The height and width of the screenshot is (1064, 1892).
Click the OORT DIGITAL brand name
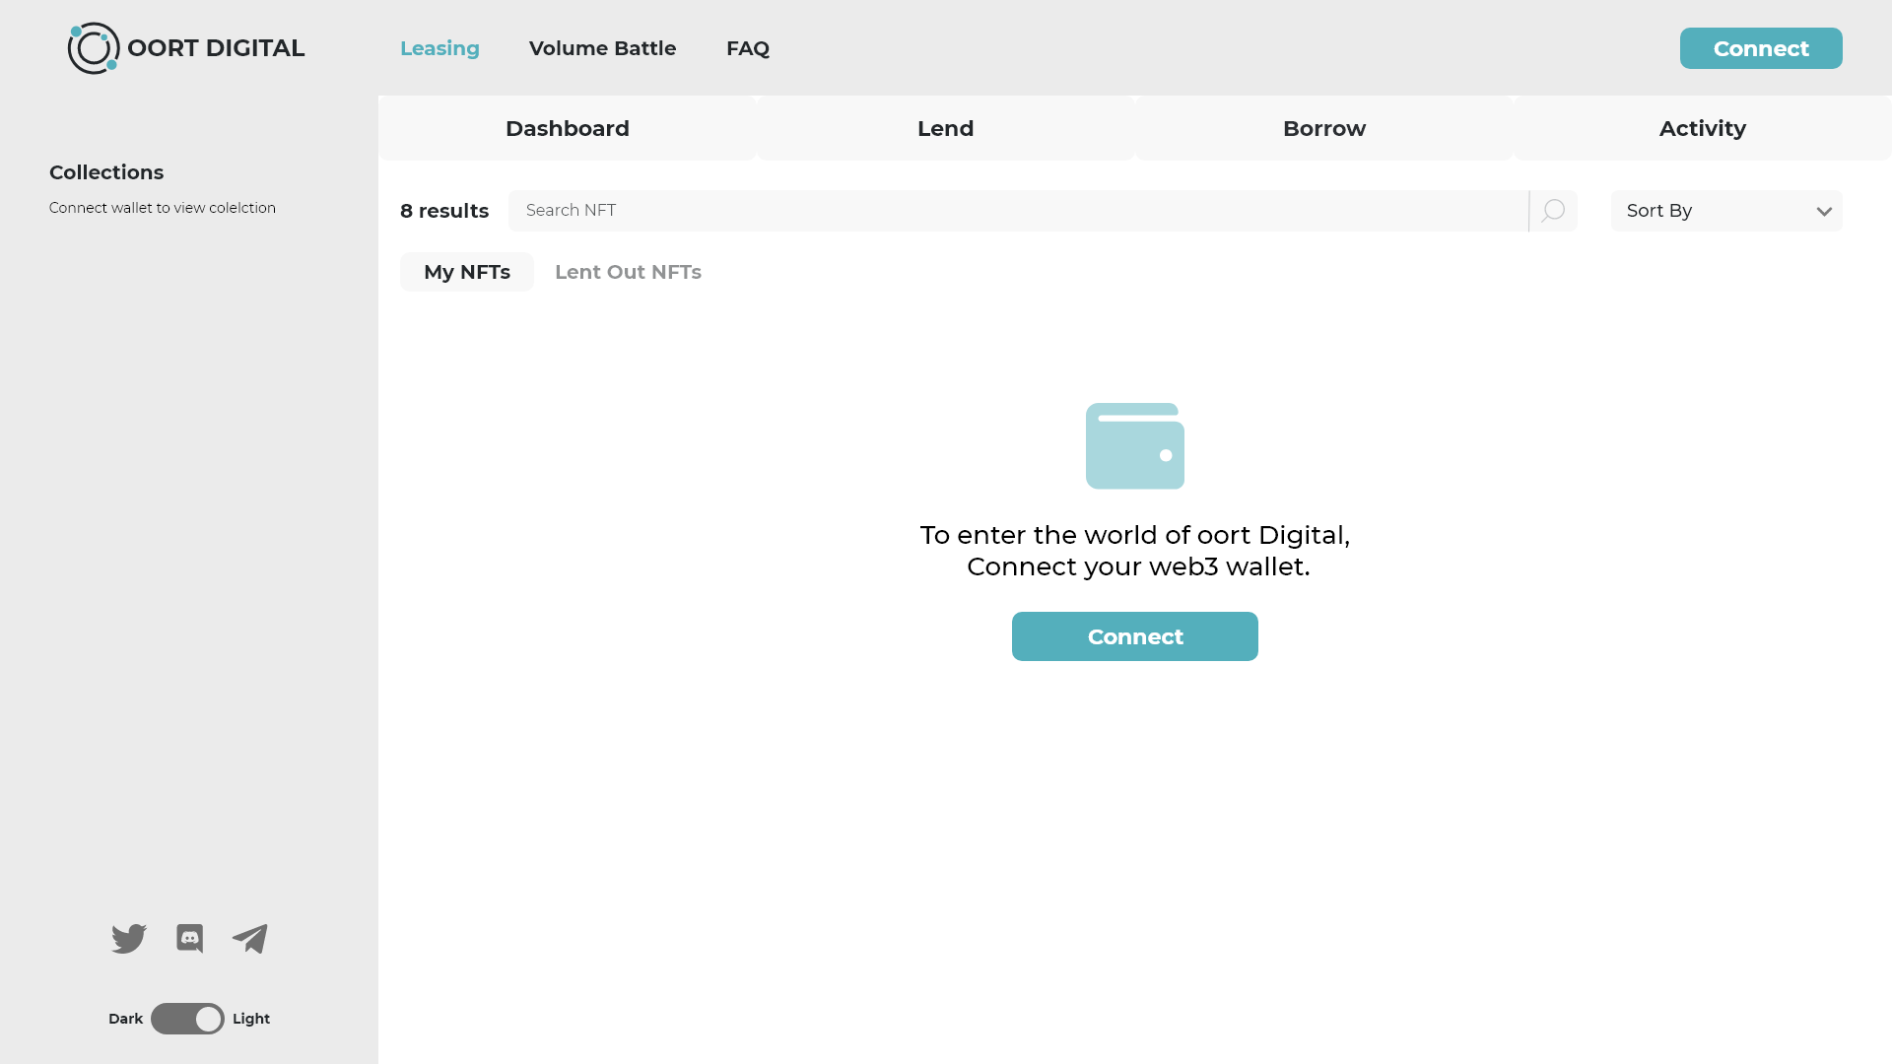[216, 48]
